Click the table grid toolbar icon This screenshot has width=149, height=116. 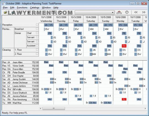(x=54, y=12)
